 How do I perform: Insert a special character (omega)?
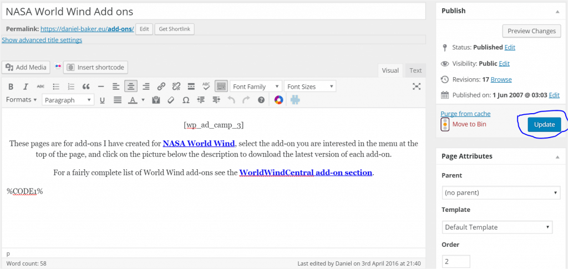(x=186, y=100)
